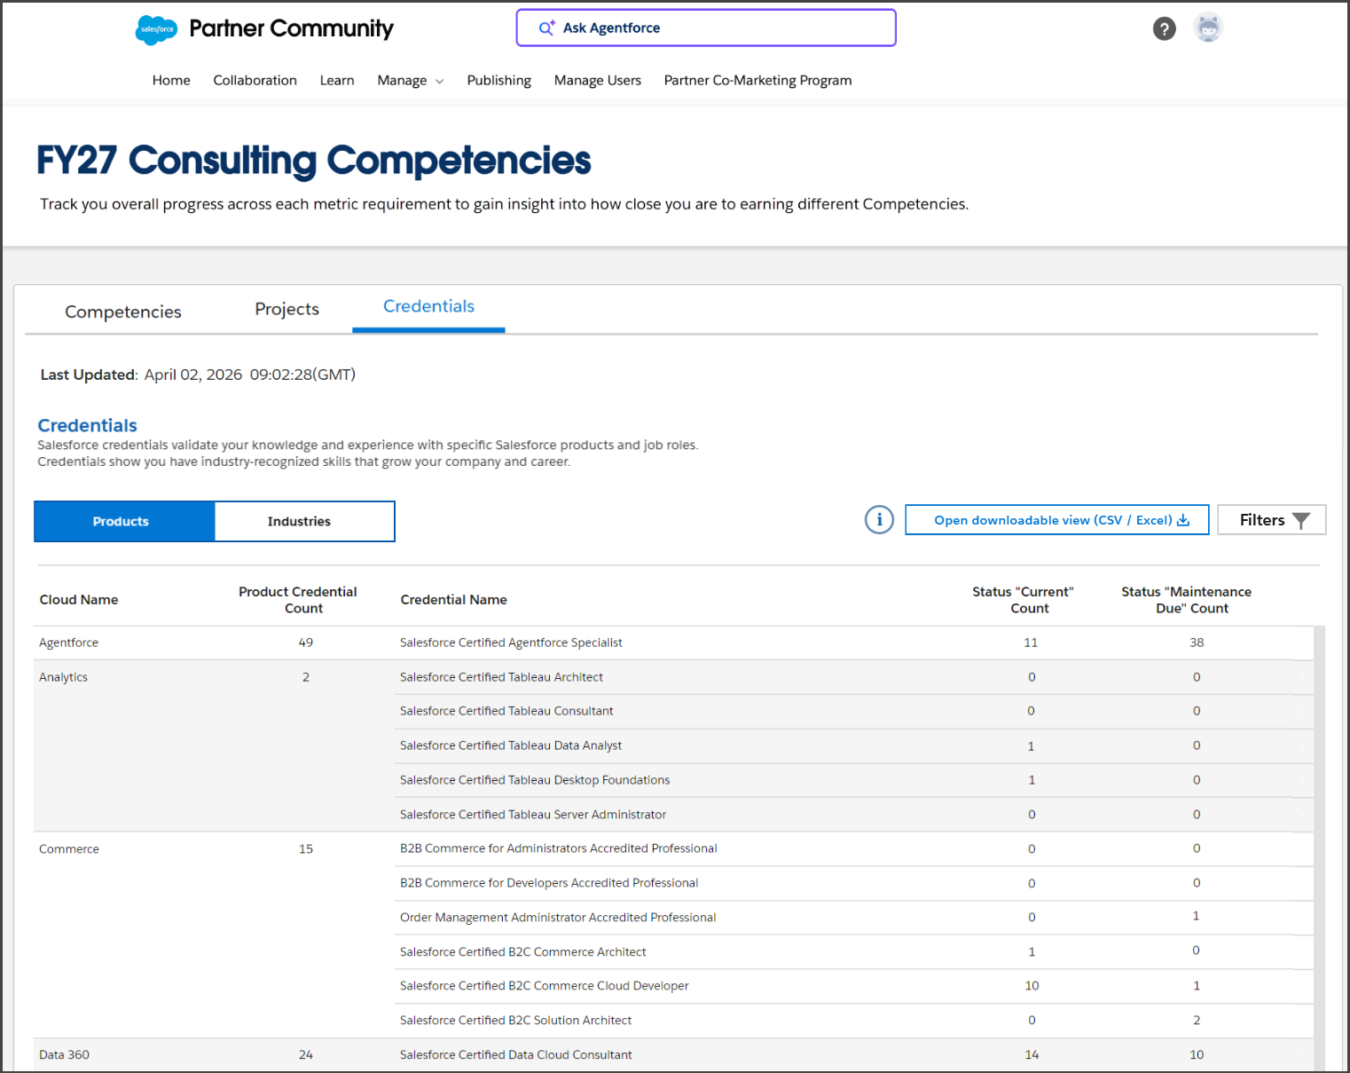Image resolution: width=1350 pixels, height=1073 pixels.
Task: Click Salesforce Certified B2C Commerce Cloud Developer
Action: (544, 986)
